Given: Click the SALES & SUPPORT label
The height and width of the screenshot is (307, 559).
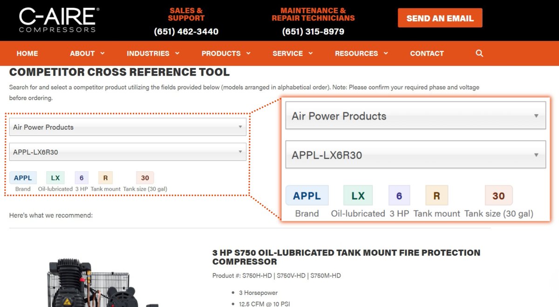Looking at the screenshot, I should [186, 14].
